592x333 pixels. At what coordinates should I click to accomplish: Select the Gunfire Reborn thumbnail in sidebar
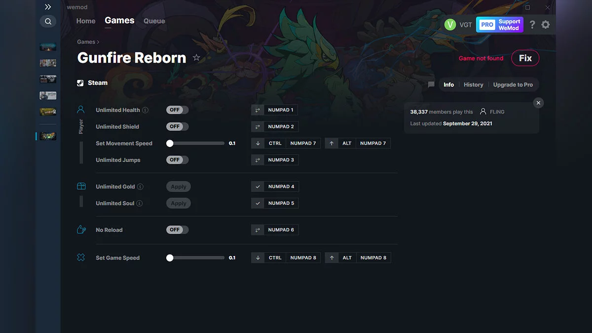point(48,136)
